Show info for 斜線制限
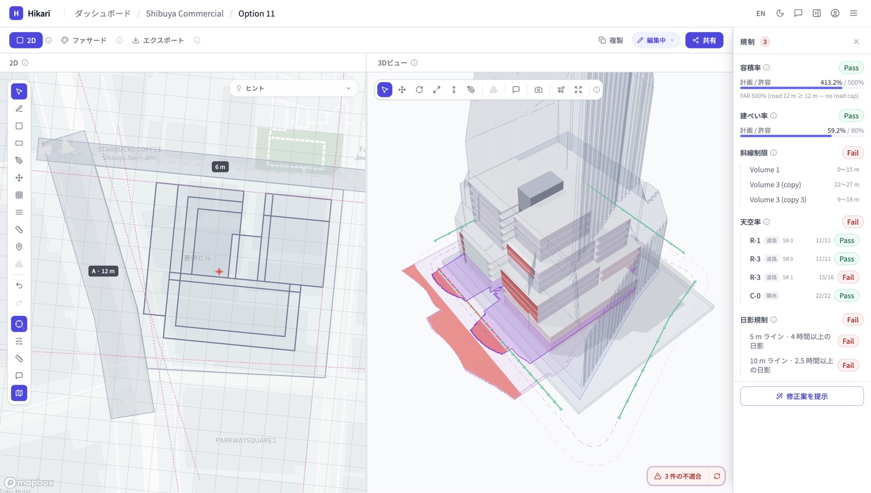 pos(774,153)
